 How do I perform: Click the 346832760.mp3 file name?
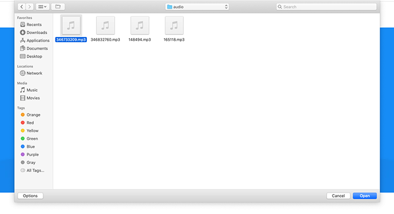click(105, 40)
